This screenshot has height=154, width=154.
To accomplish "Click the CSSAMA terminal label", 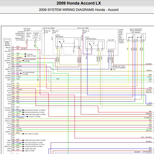I will (8, 76).
